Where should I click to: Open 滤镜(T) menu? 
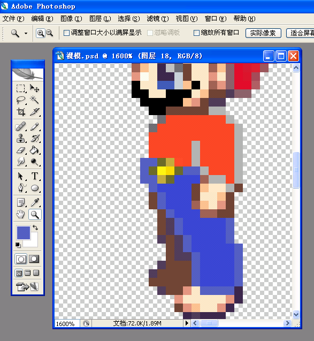[x=158, y=19]
